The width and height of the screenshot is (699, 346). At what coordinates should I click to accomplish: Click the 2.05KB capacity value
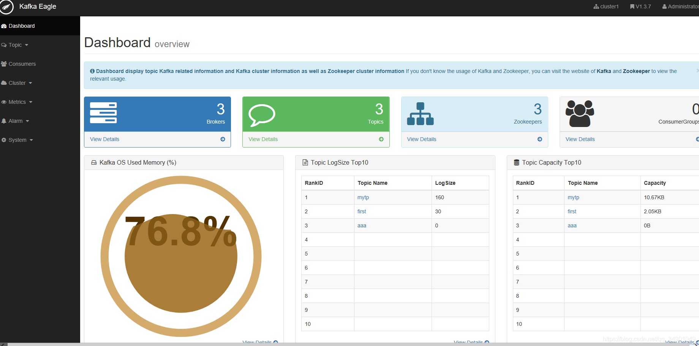click(x=652, y=211)
